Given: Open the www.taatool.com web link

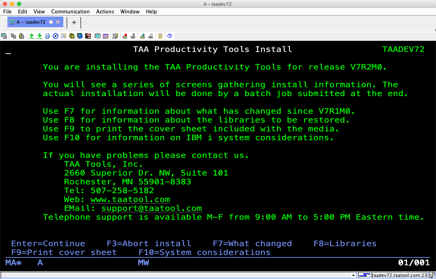Looking at the screenshot, I should pos(130,200).
